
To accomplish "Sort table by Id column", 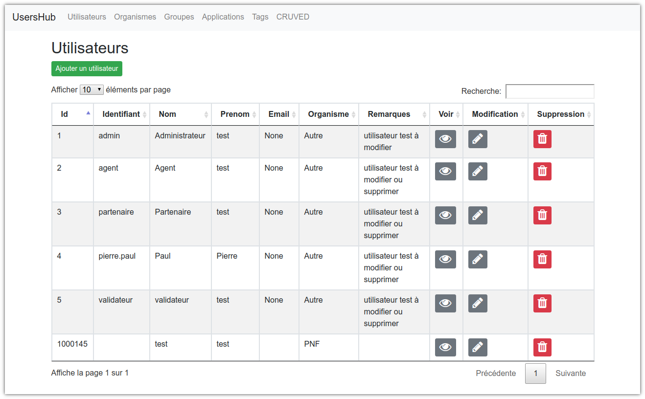I will pyautogui.click(x=72, y=114).
